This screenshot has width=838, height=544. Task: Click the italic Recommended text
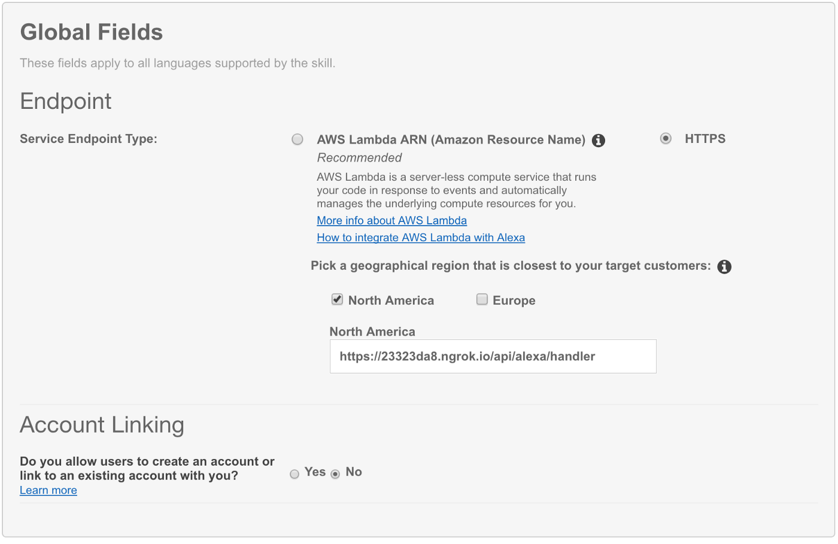point(359,158)
